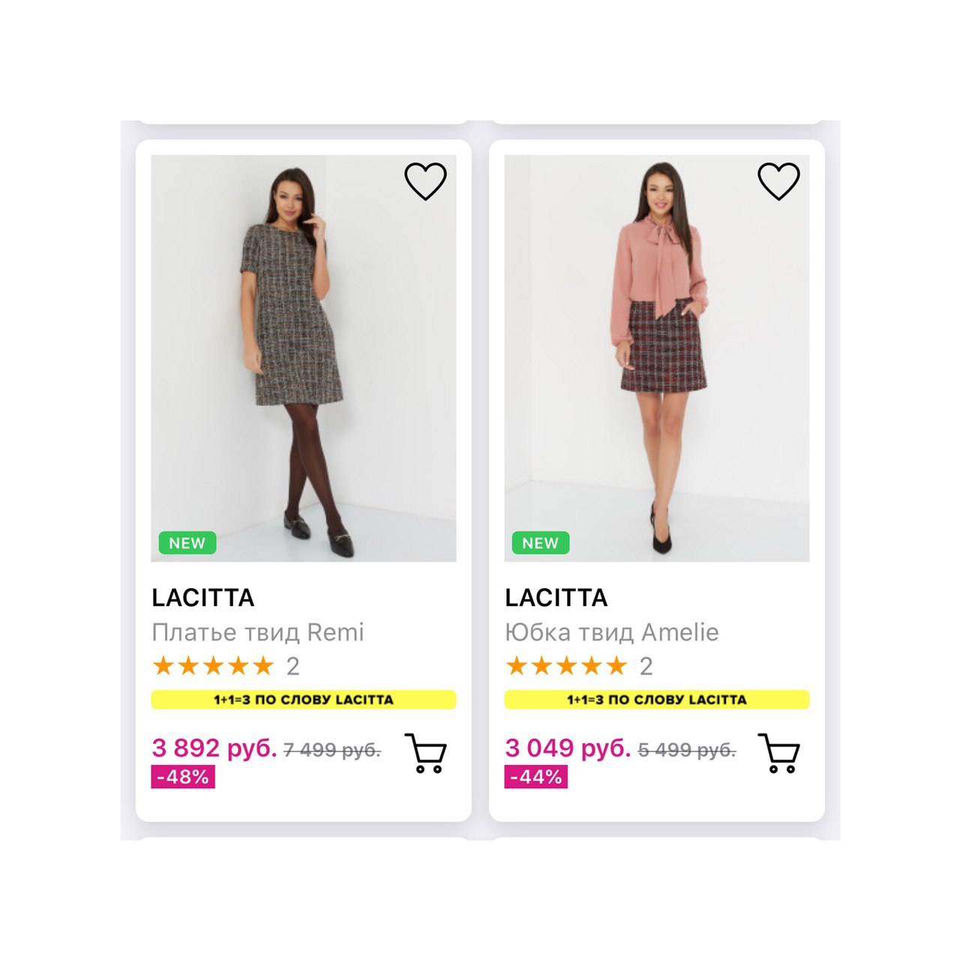Click the 3 892 руб. price

[x=214, y=748]
